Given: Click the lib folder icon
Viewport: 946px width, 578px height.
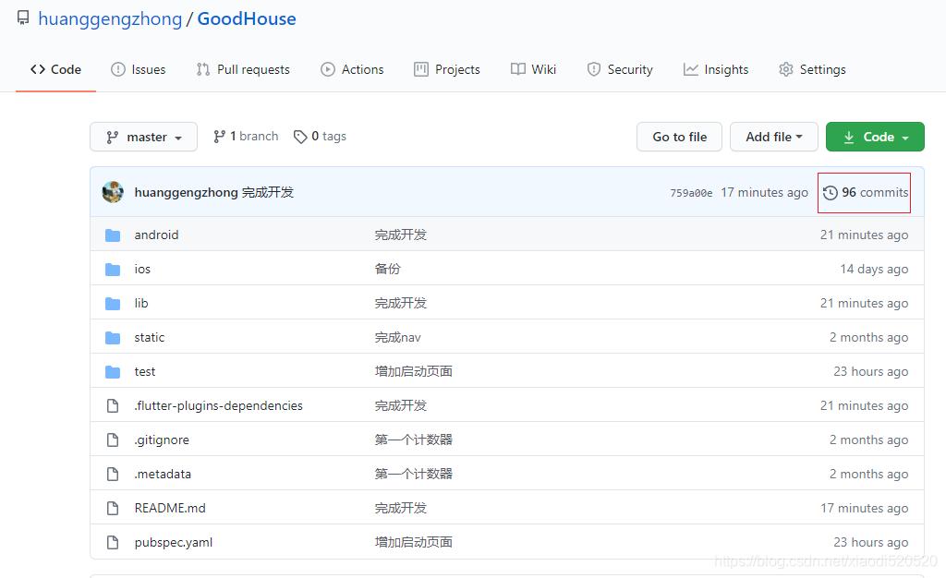Looking at the screenshot, I should point(113,303).
